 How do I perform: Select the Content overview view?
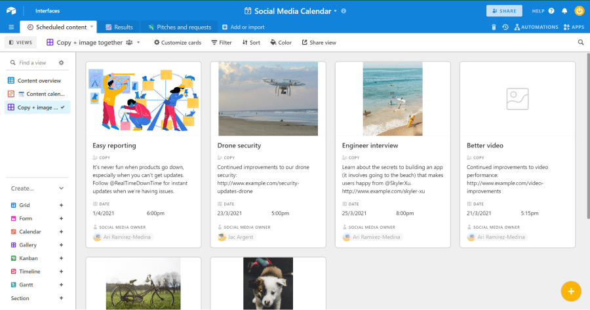pyautogui.click(x=37, y=81)
